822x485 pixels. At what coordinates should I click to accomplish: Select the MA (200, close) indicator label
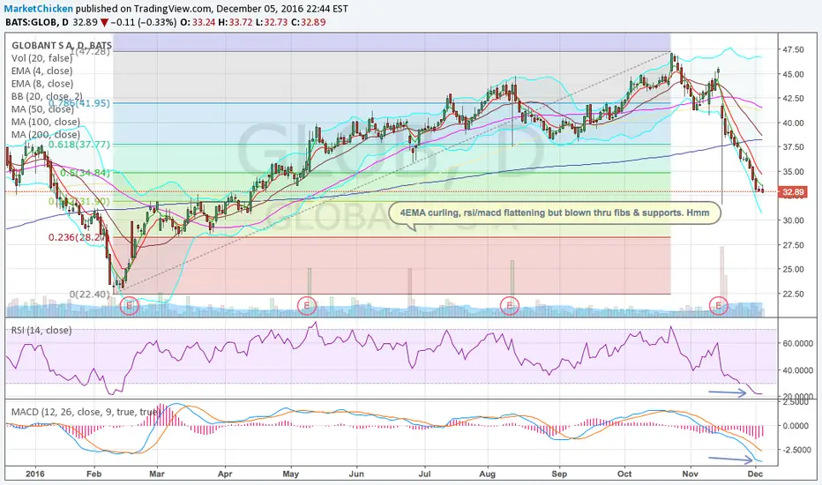pos(46,135)
